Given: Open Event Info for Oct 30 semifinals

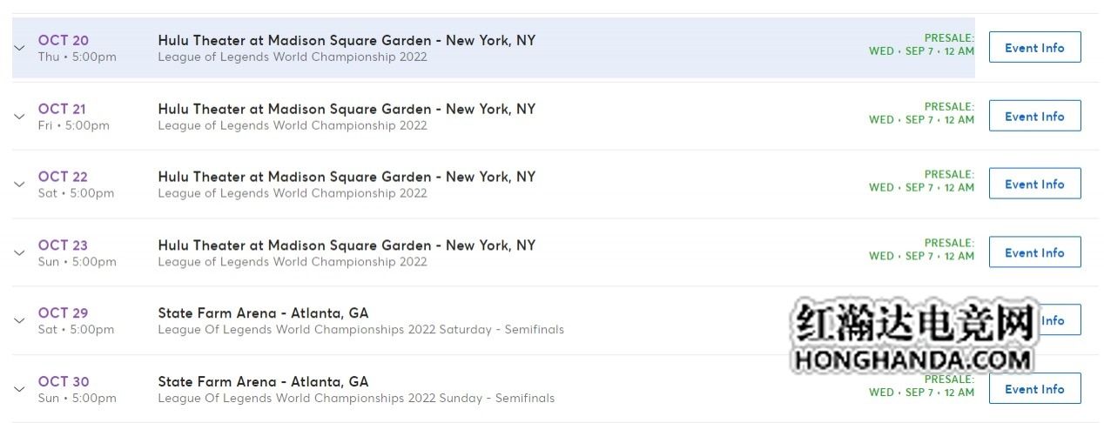Looking at the screenshot, I should (1034, 389).
